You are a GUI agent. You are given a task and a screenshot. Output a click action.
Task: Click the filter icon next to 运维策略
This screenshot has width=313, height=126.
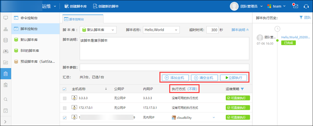tap(242, 89)
